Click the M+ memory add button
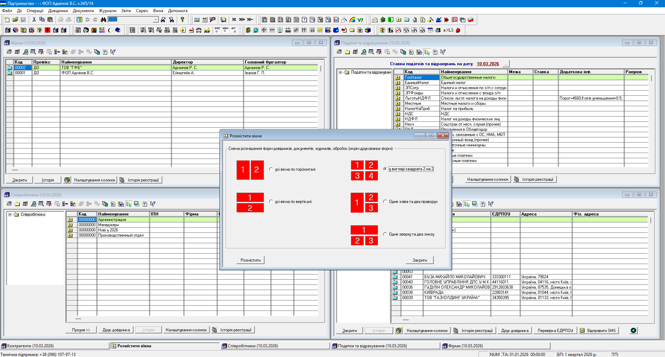The image size is (665, 357). pos(242,20)
